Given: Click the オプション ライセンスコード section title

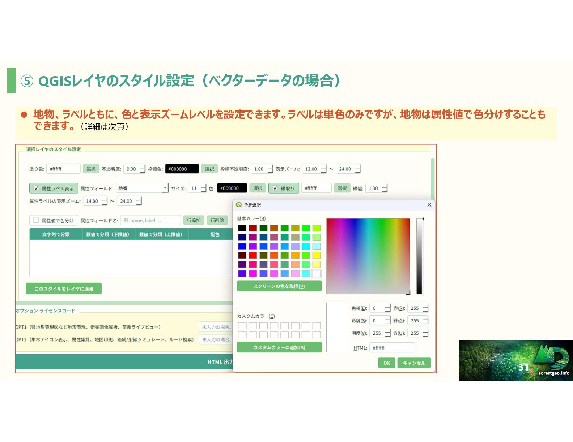Looking at the screenshot, I should coord(46,311).
